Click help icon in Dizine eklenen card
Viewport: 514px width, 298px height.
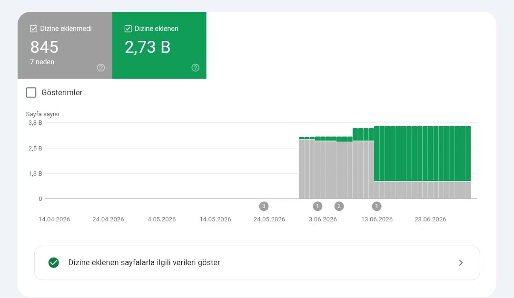click(x=196, y=68)
